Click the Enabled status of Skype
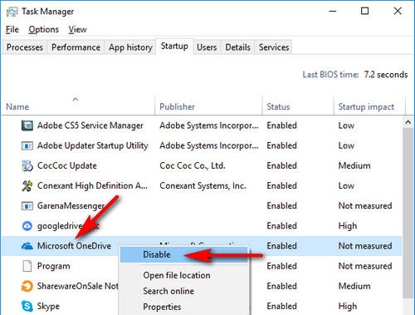This screenshot has width=415, height=315. tap(281, 306)
